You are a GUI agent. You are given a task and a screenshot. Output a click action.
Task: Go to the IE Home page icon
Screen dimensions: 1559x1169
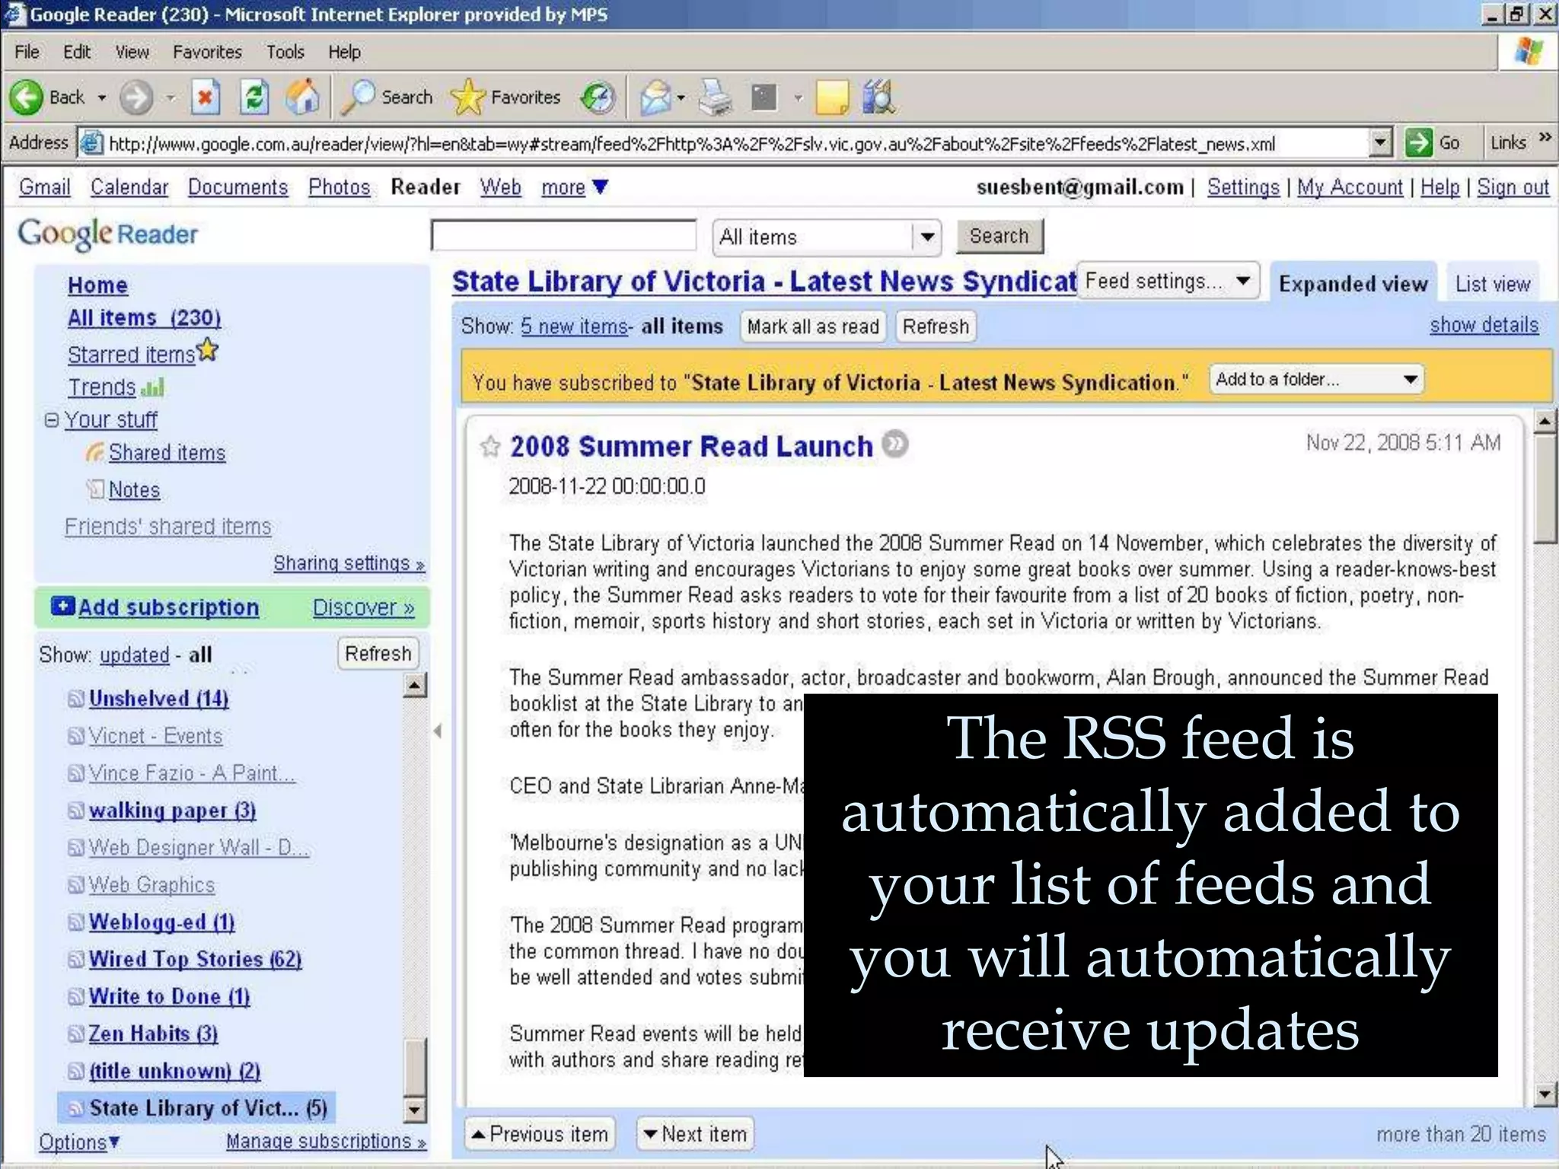pos(302,97)
